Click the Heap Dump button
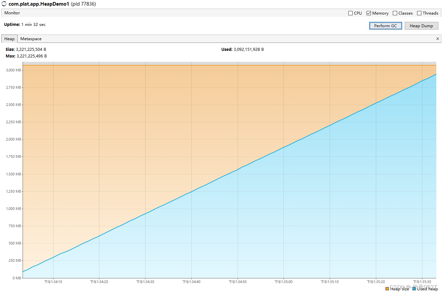 [421, 26]
